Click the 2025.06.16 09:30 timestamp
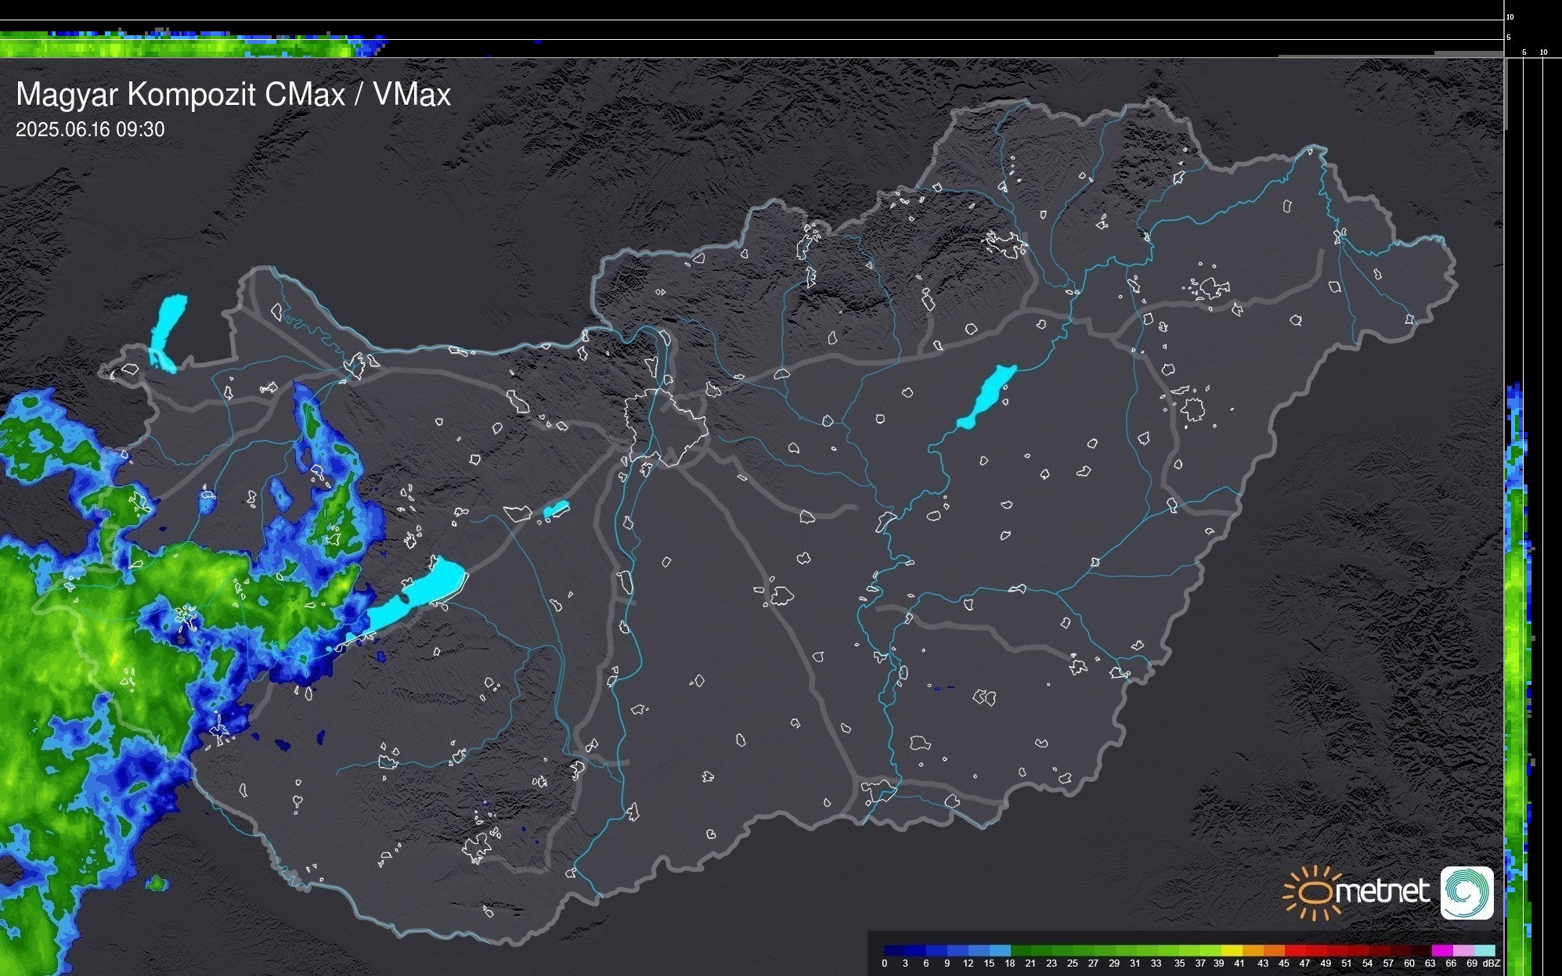 tap(90, 130)
